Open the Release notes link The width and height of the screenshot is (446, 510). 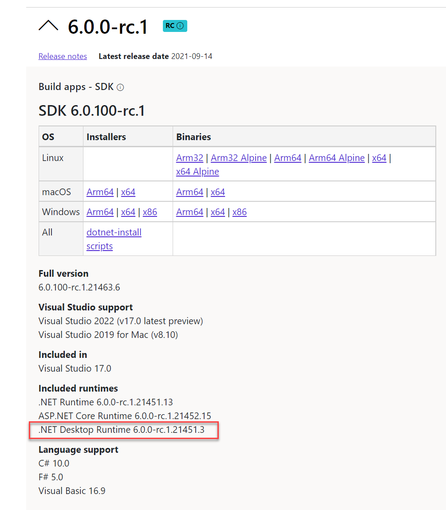coord(63,56)
